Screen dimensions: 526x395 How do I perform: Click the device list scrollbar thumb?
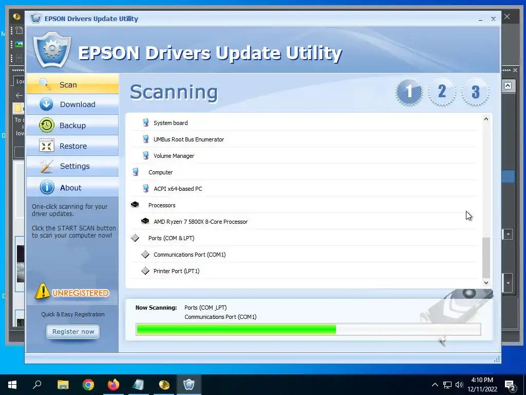click(x=486, y=258)
